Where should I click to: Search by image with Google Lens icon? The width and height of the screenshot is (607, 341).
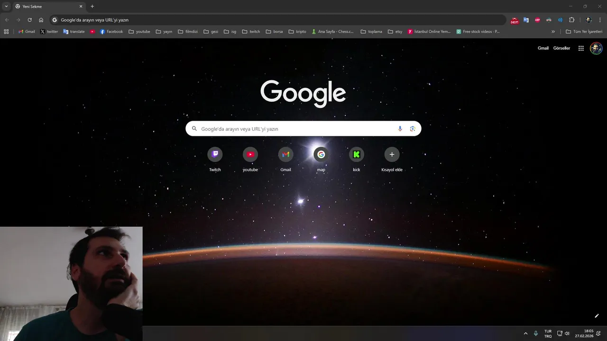coord(413,129)
